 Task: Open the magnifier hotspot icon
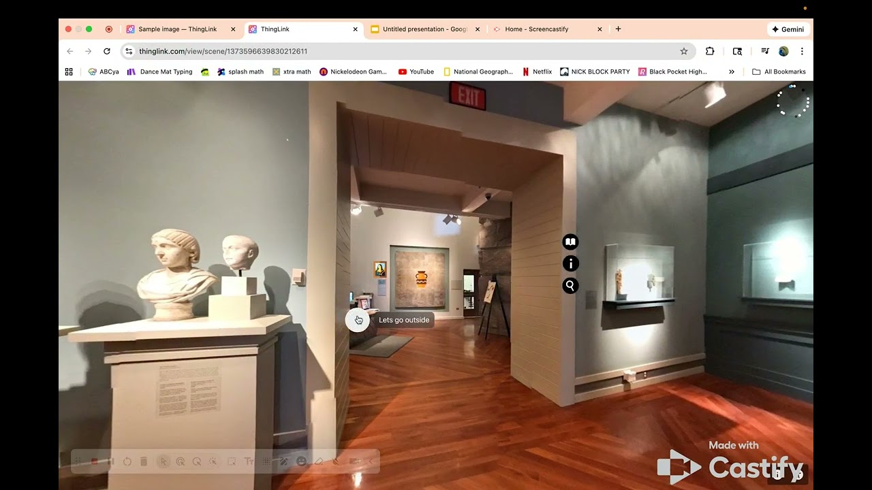coord(570,286)
